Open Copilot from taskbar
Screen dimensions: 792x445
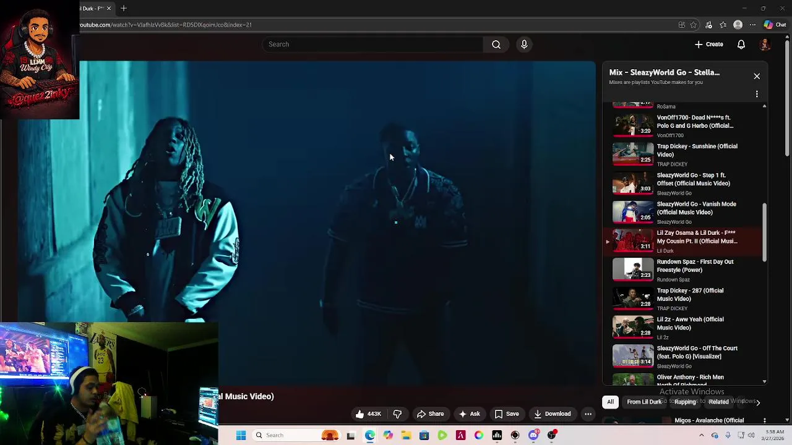pyautogui.click(x=388, y=435)
